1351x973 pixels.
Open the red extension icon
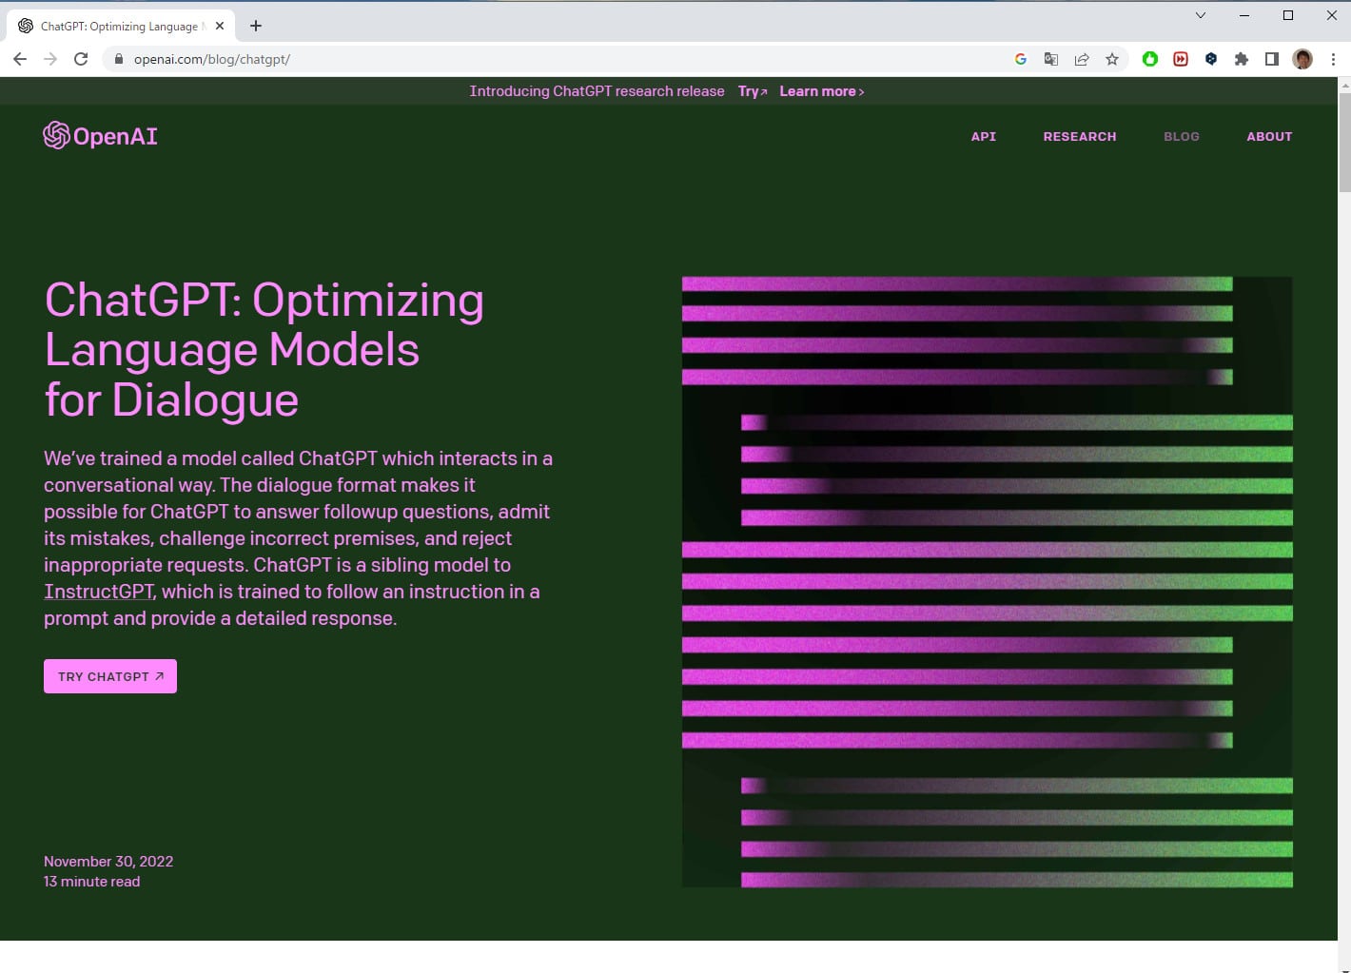click(x=1181, y=59)
